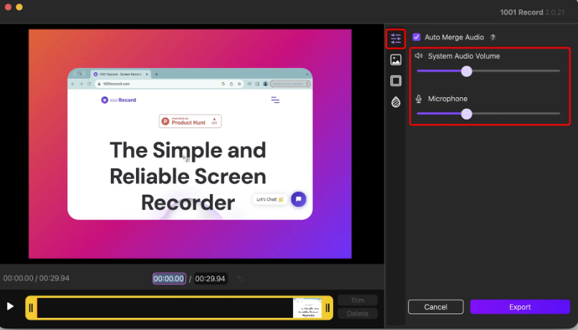Adjust the System Audio Volume slider handle
The image size is (578, 330).
[466, 71]
